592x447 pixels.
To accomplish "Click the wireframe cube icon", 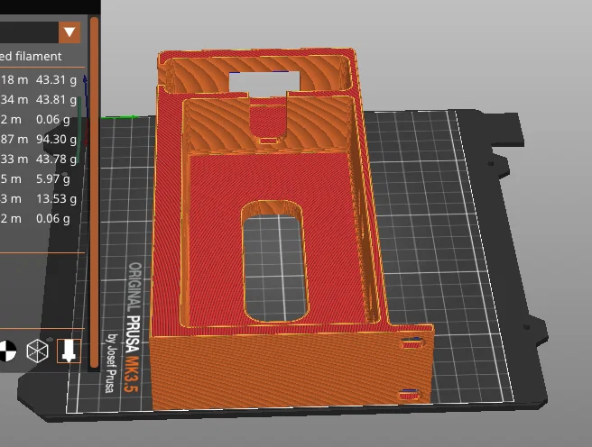I will [38, 351].
